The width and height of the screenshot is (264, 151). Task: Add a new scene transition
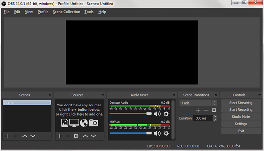pyautogui.click(x=198, y=110)
